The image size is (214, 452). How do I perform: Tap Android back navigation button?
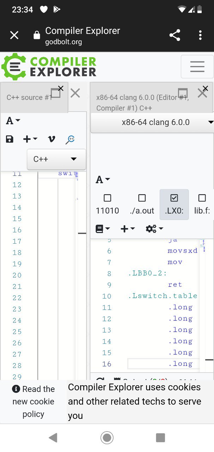click(x=53, y=438)
